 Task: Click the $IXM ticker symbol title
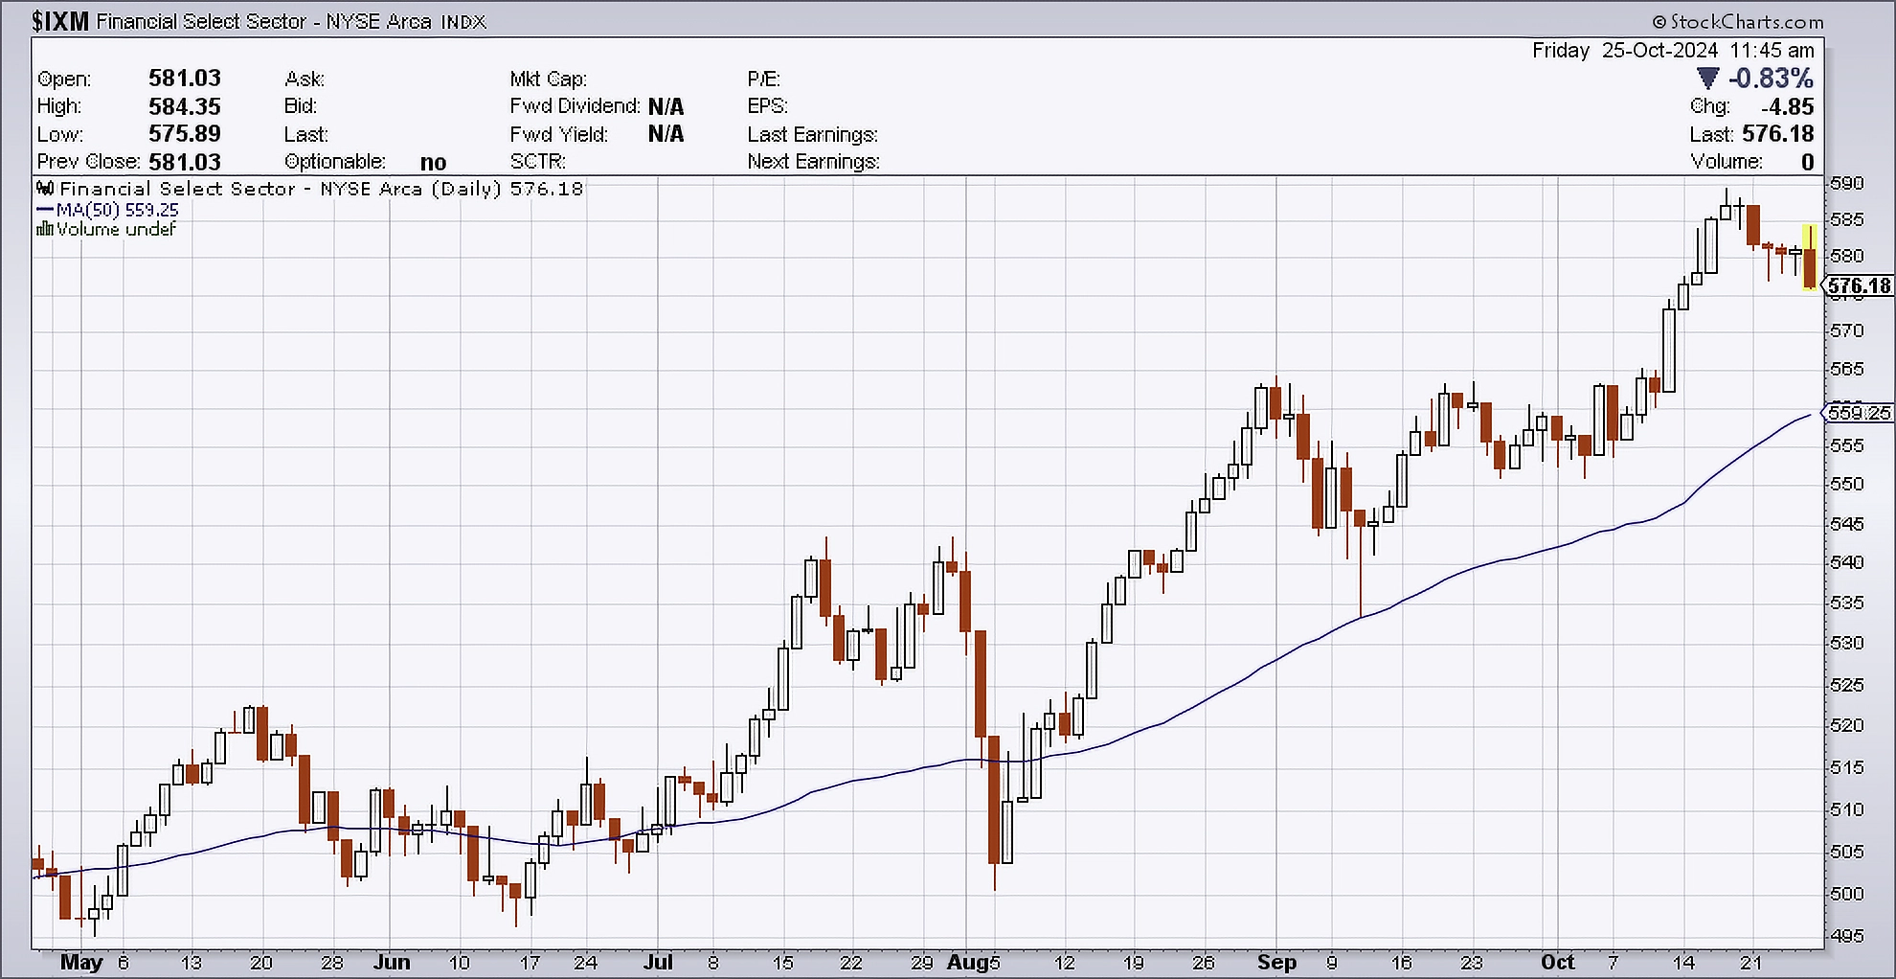point(61,21)
